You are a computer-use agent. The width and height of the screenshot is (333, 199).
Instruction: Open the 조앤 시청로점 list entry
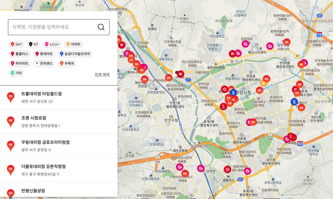[59, 122]
